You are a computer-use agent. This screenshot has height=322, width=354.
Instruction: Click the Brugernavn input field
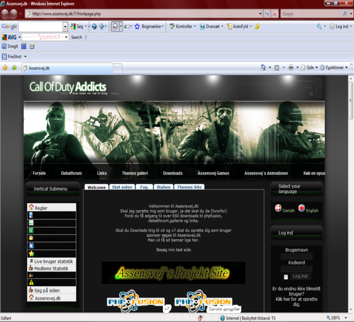(x=296, y=256)
